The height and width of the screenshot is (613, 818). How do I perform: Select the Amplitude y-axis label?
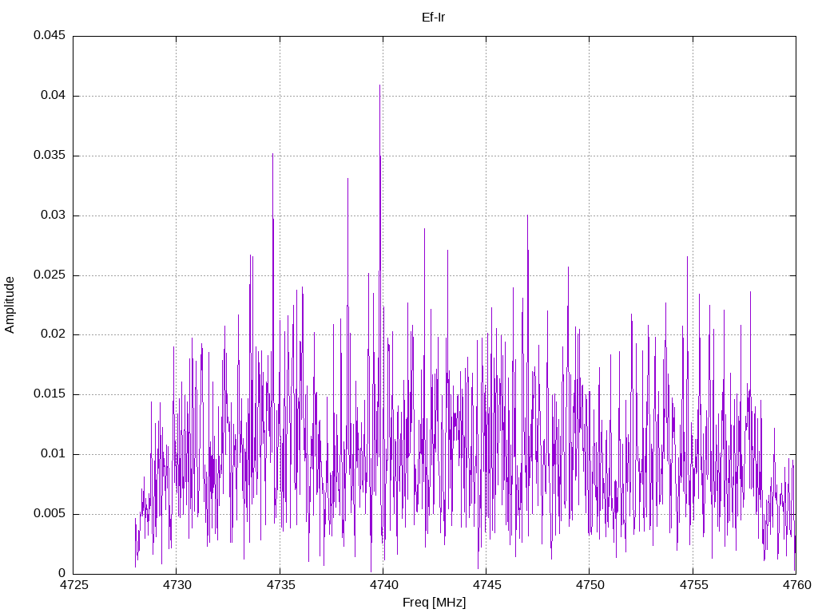click(x=10, y=305)
